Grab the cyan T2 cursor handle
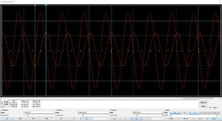Screen dimensions: 222x121 [46, 5]
